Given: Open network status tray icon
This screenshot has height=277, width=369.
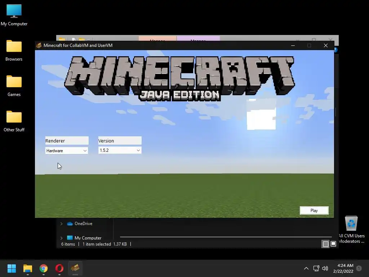Looking at the screenshot, I should tap(316, 268).
